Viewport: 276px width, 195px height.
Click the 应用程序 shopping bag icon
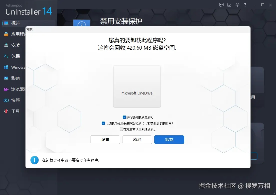[x=6, y=34]
